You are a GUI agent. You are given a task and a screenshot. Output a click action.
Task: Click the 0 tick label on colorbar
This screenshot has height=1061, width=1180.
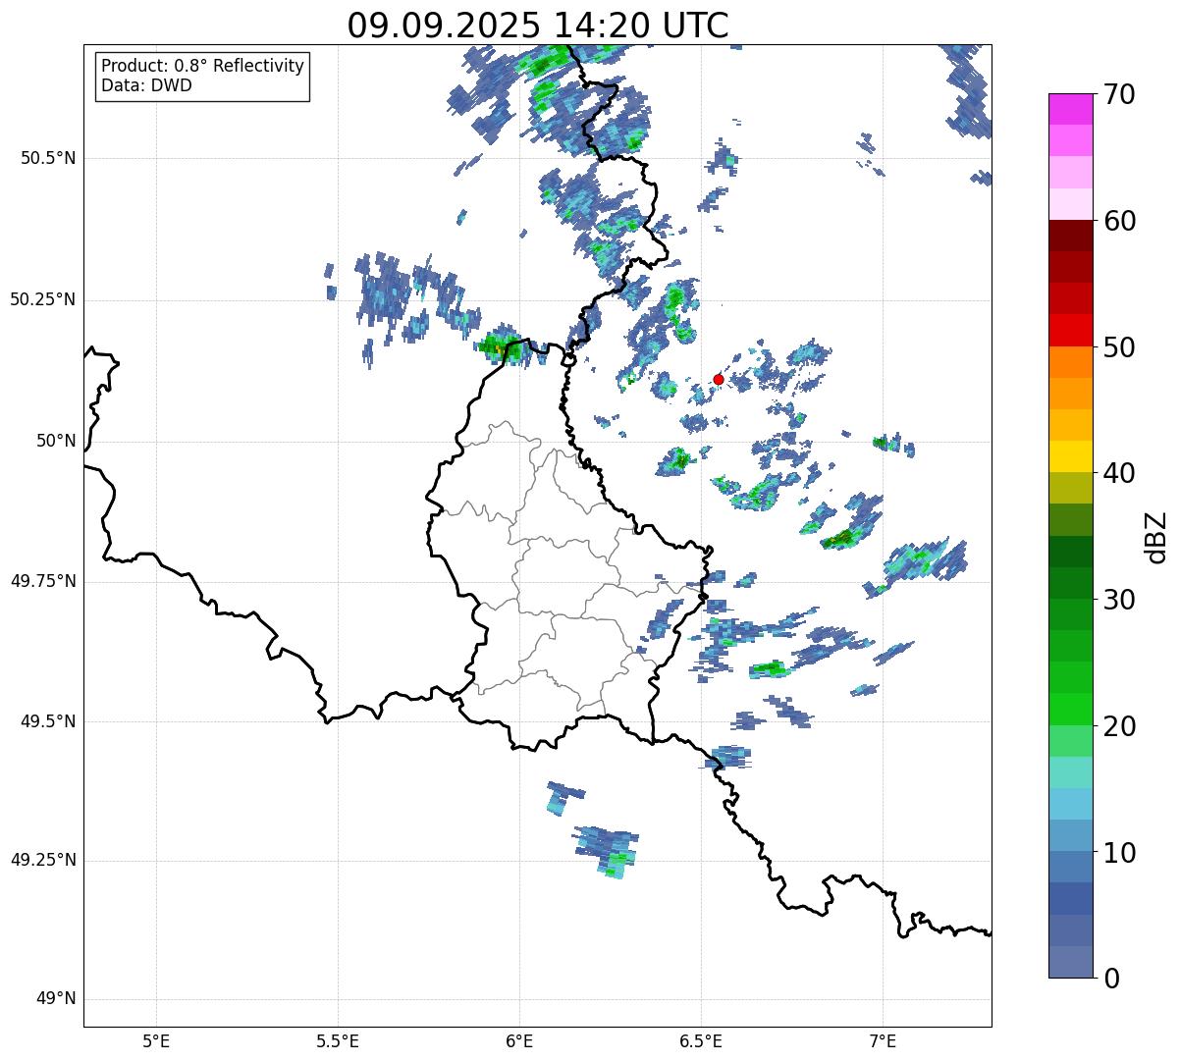click(x=1112, y=978)
